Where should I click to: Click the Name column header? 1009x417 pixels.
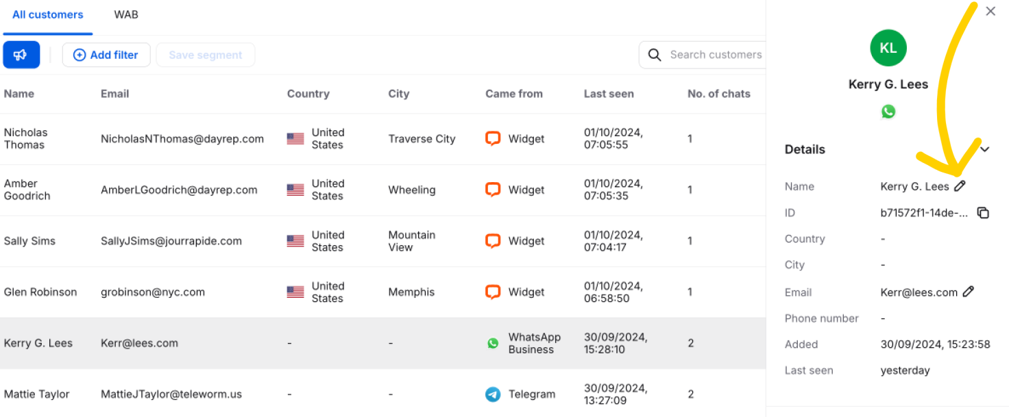(x=19, y=94)
